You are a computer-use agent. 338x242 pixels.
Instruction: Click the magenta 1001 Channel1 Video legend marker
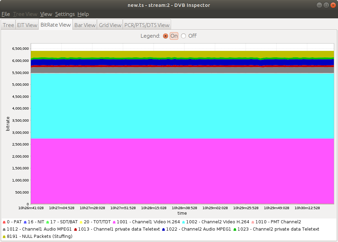pyautogui.click(x=115, y=222)
